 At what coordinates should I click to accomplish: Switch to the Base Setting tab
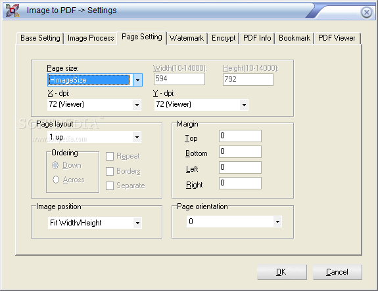pyautogui.click(x=40, y=38)
